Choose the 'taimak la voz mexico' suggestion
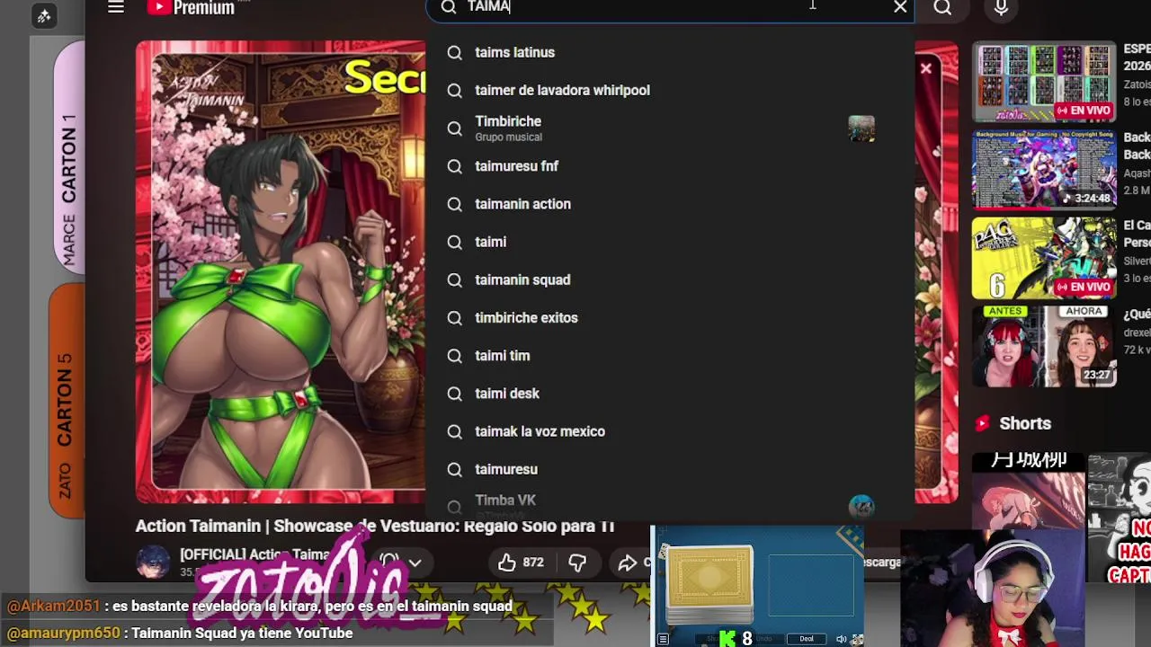This screenshot has width=1151, height=647. [670, 431]
